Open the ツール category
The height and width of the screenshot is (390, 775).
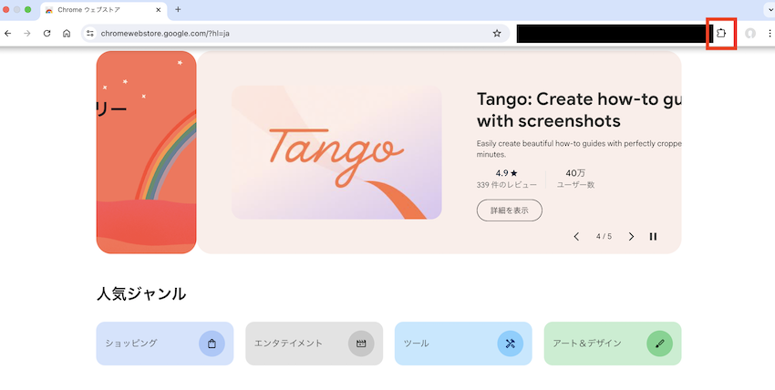point(463,344)
